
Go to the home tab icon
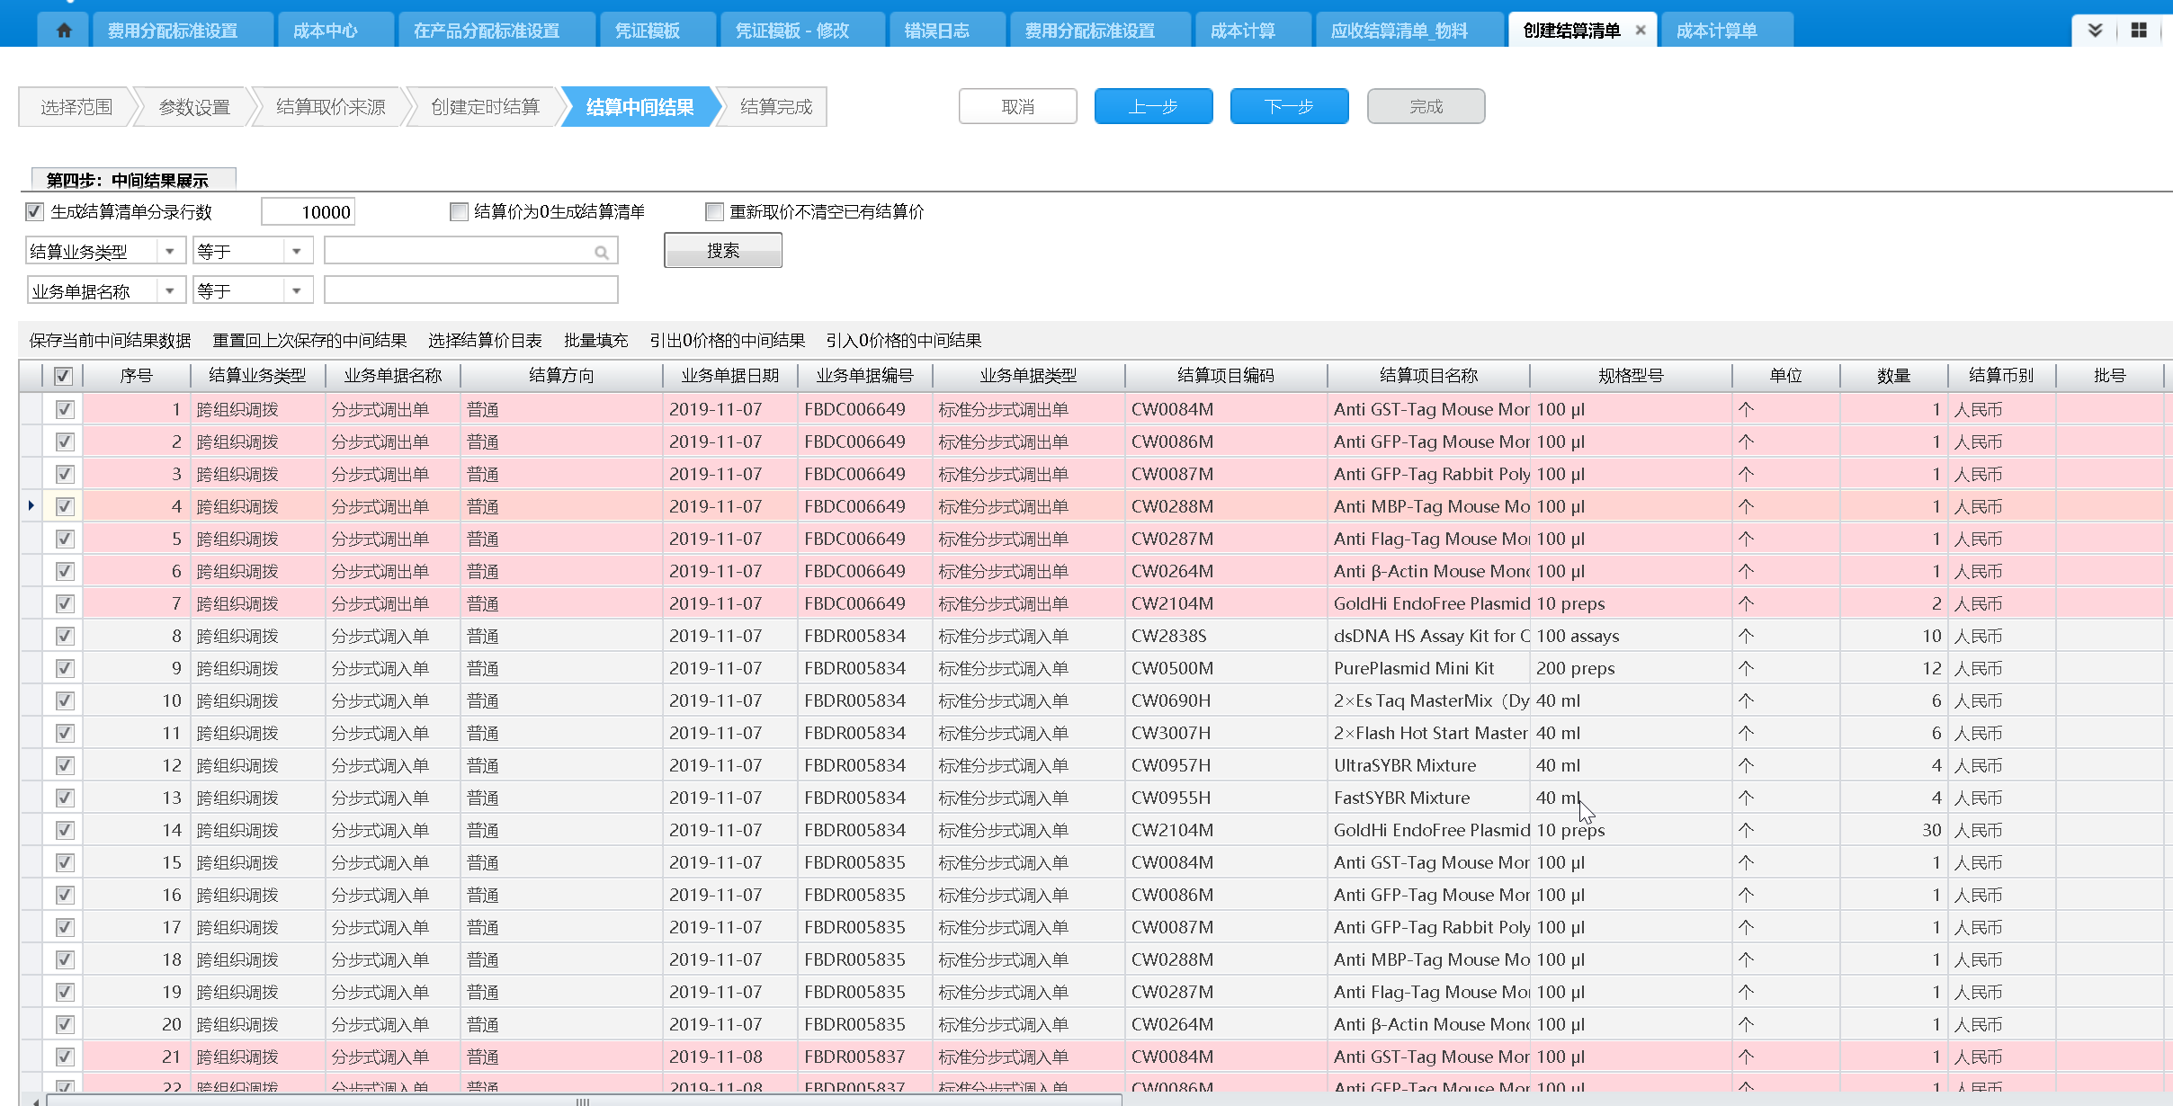pyautogui.click(x=64, y=31)
